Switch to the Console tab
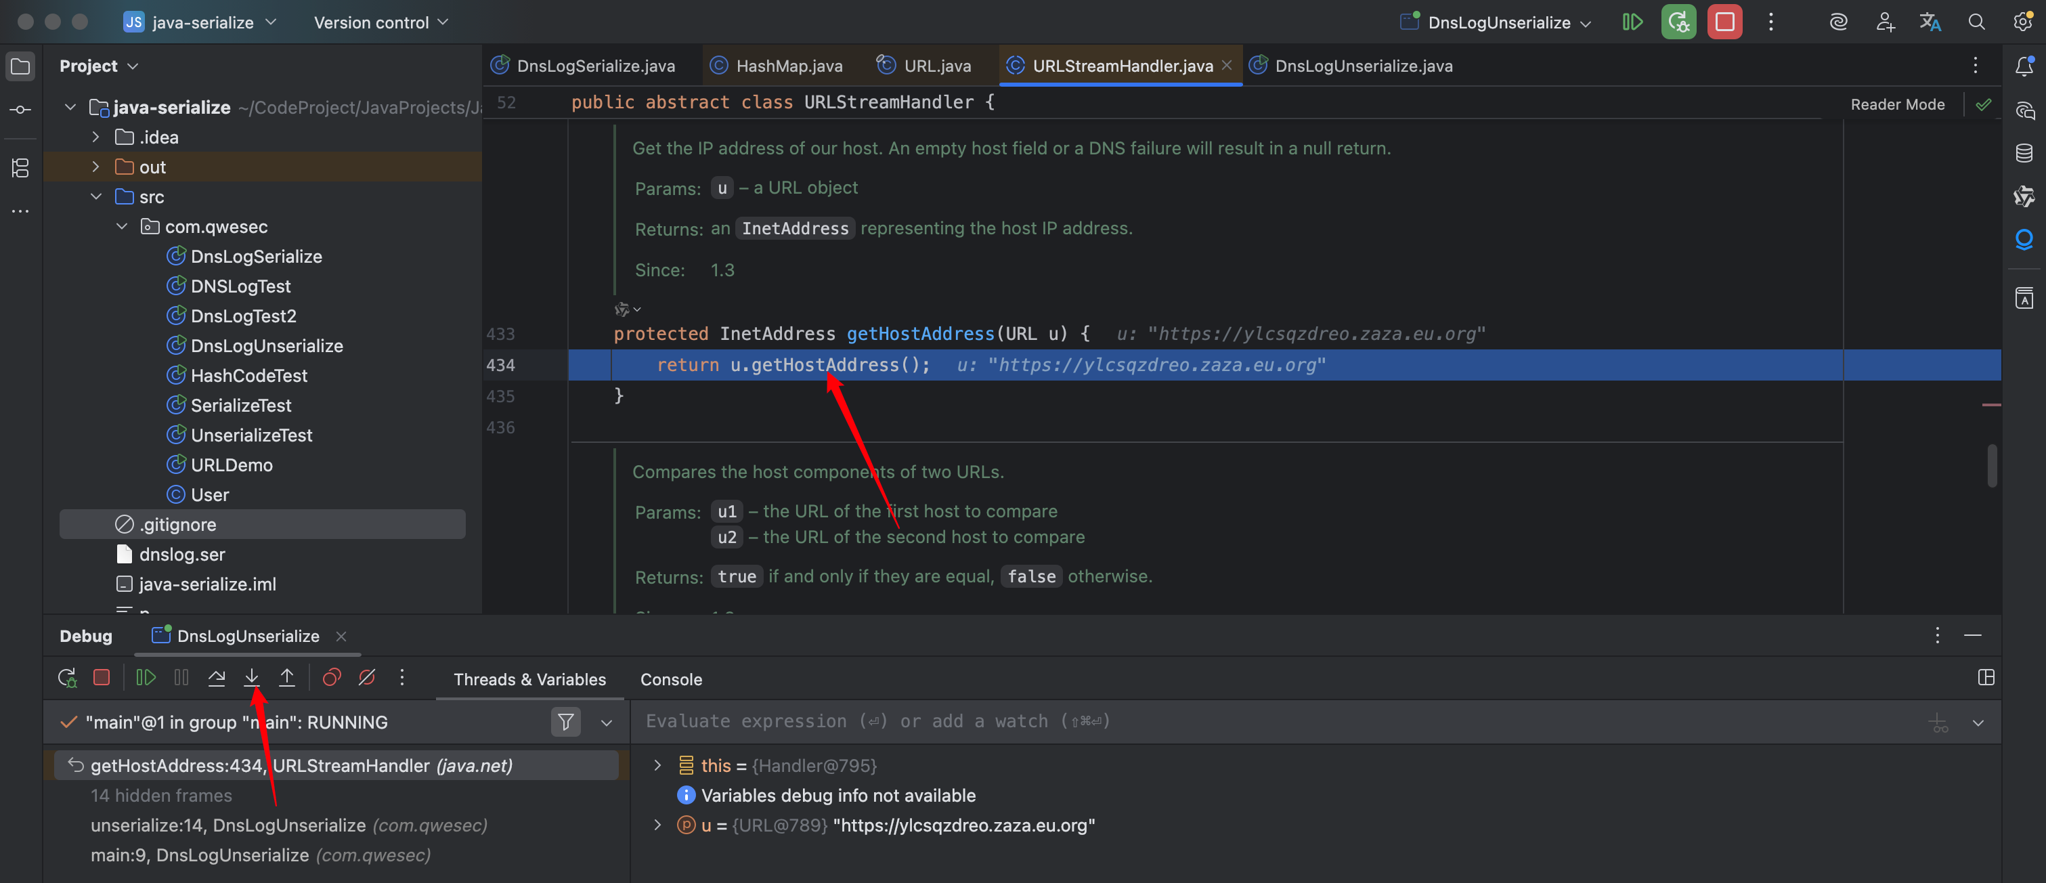This screenshot has width=2046, height=883. (670, 680)
